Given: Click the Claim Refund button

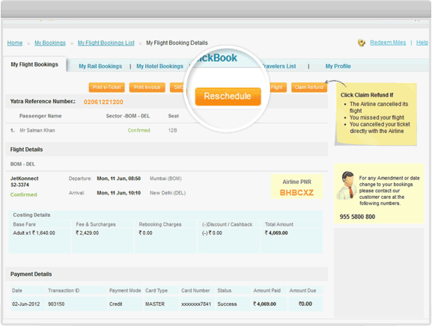Looking at the screenshot, I should coord(309,87).
